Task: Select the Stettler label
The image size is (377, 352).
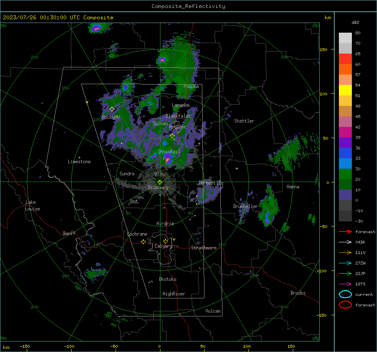Action: (x=244, y=121)
